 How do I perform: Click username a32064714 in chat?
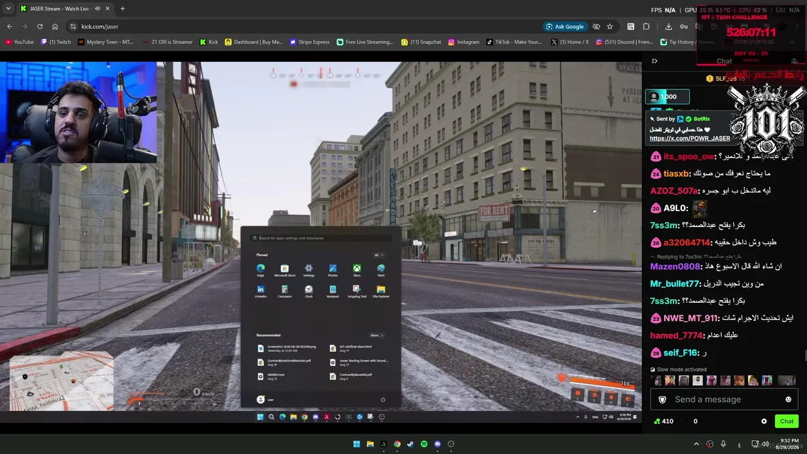click(x=687, y=242)
